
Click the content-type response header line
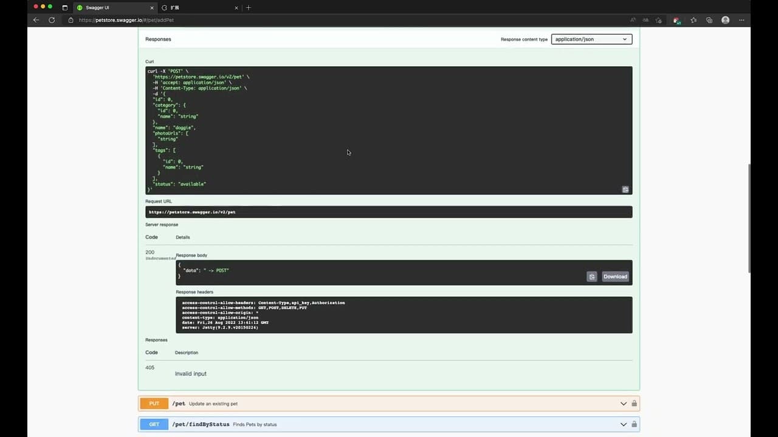click(220, 317)
